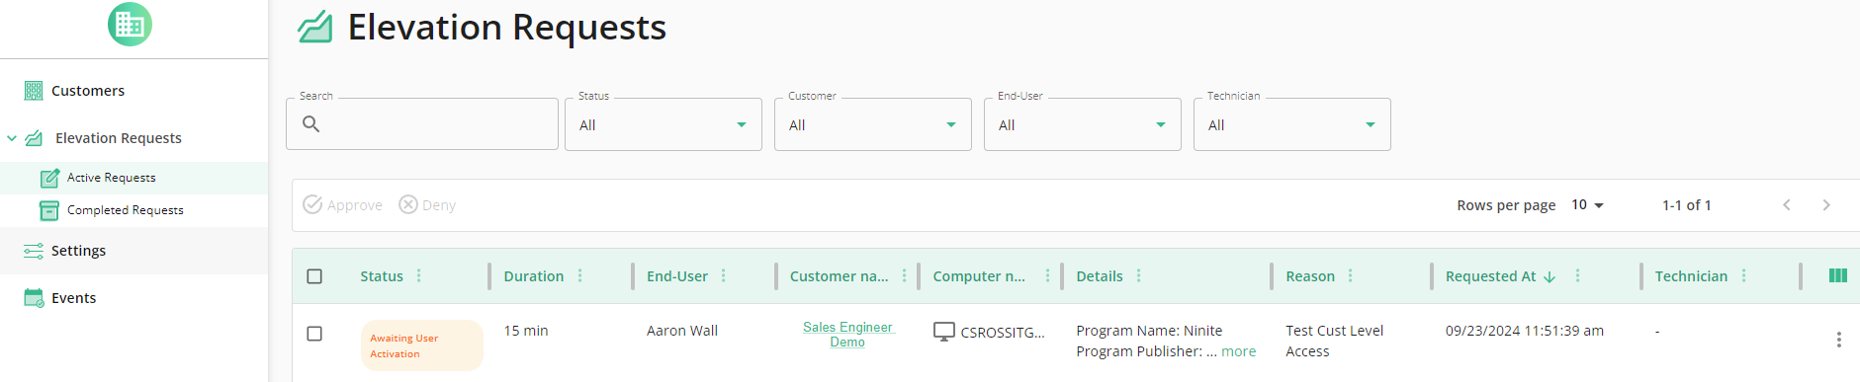Click the Events calendar icon
Image resolution: width=1860 pixels, height=382 pixels.
tap(34, 298)
